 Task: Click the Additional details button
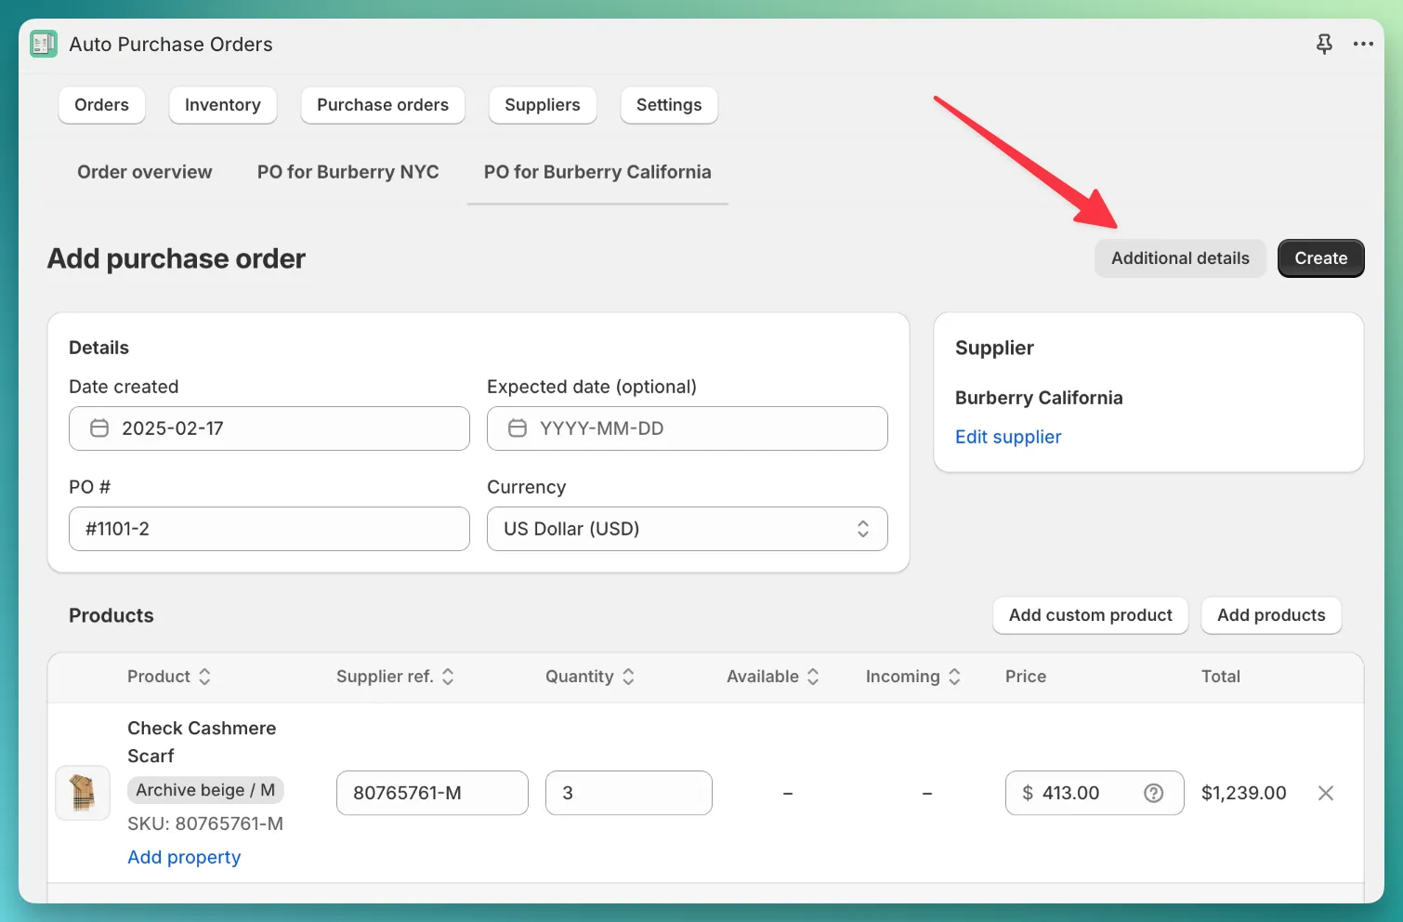point(1180,258)
